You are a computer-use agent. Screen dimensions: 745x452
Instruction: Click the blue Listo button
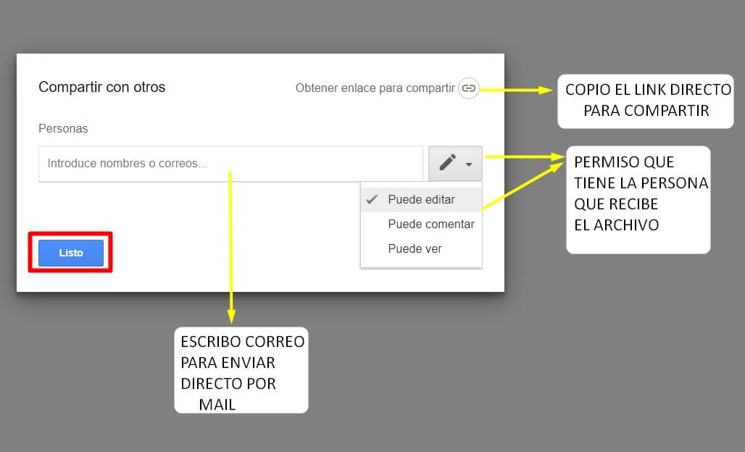pos(71,253)
